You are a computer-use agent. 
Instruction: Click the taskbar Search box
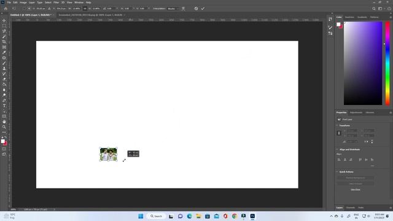156,216
